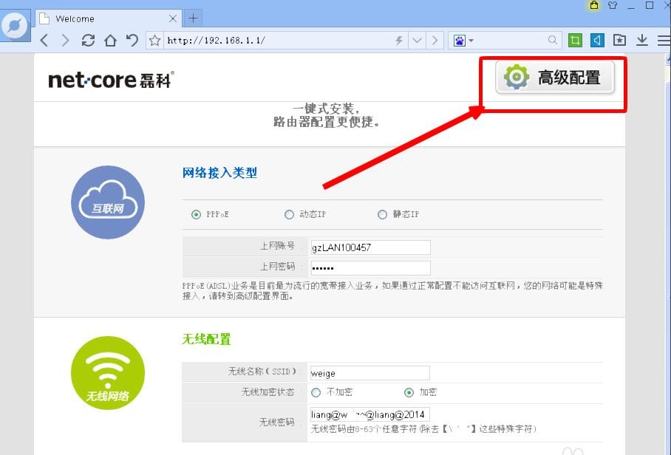
Task: Select the PPPoE radio button
Action: tap(196, 215)
